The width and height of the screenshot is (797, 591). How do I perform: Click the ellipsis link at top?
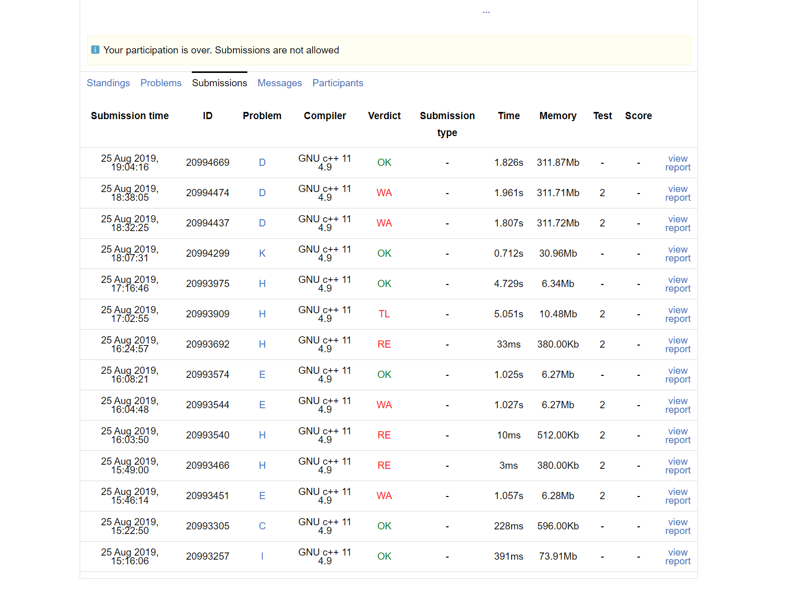pos(486,11)
